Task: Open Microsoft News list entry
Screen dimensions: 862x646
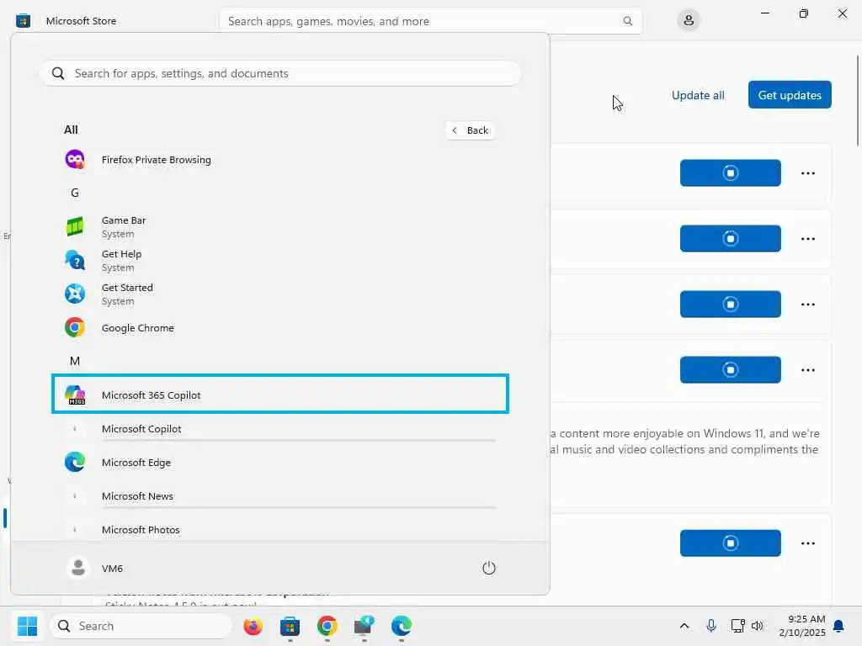Action: tap(279, 496)
